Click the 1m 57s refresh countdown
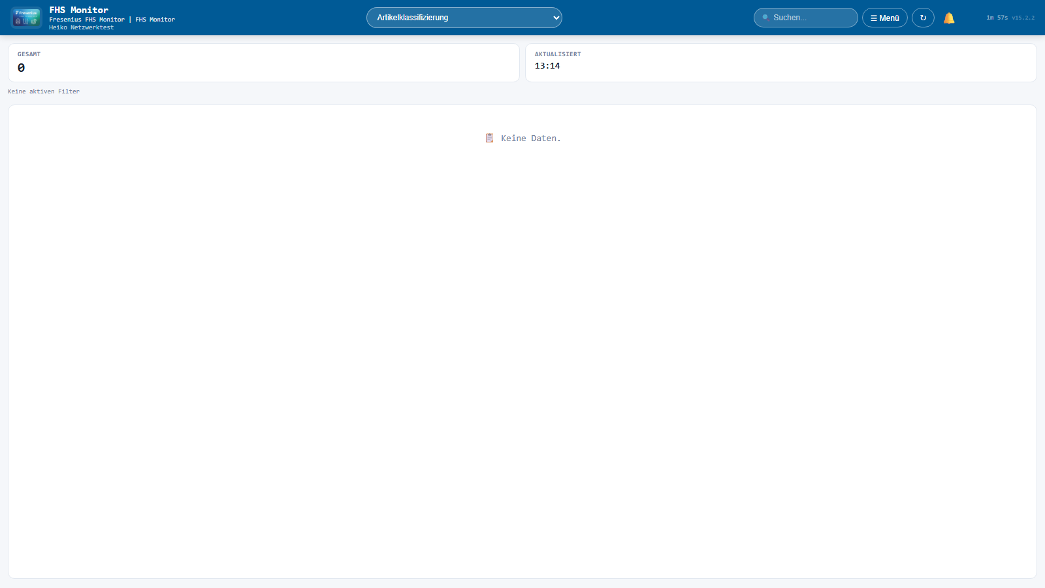Viewport: 1045px width, 588px height. tap(997, 18)
